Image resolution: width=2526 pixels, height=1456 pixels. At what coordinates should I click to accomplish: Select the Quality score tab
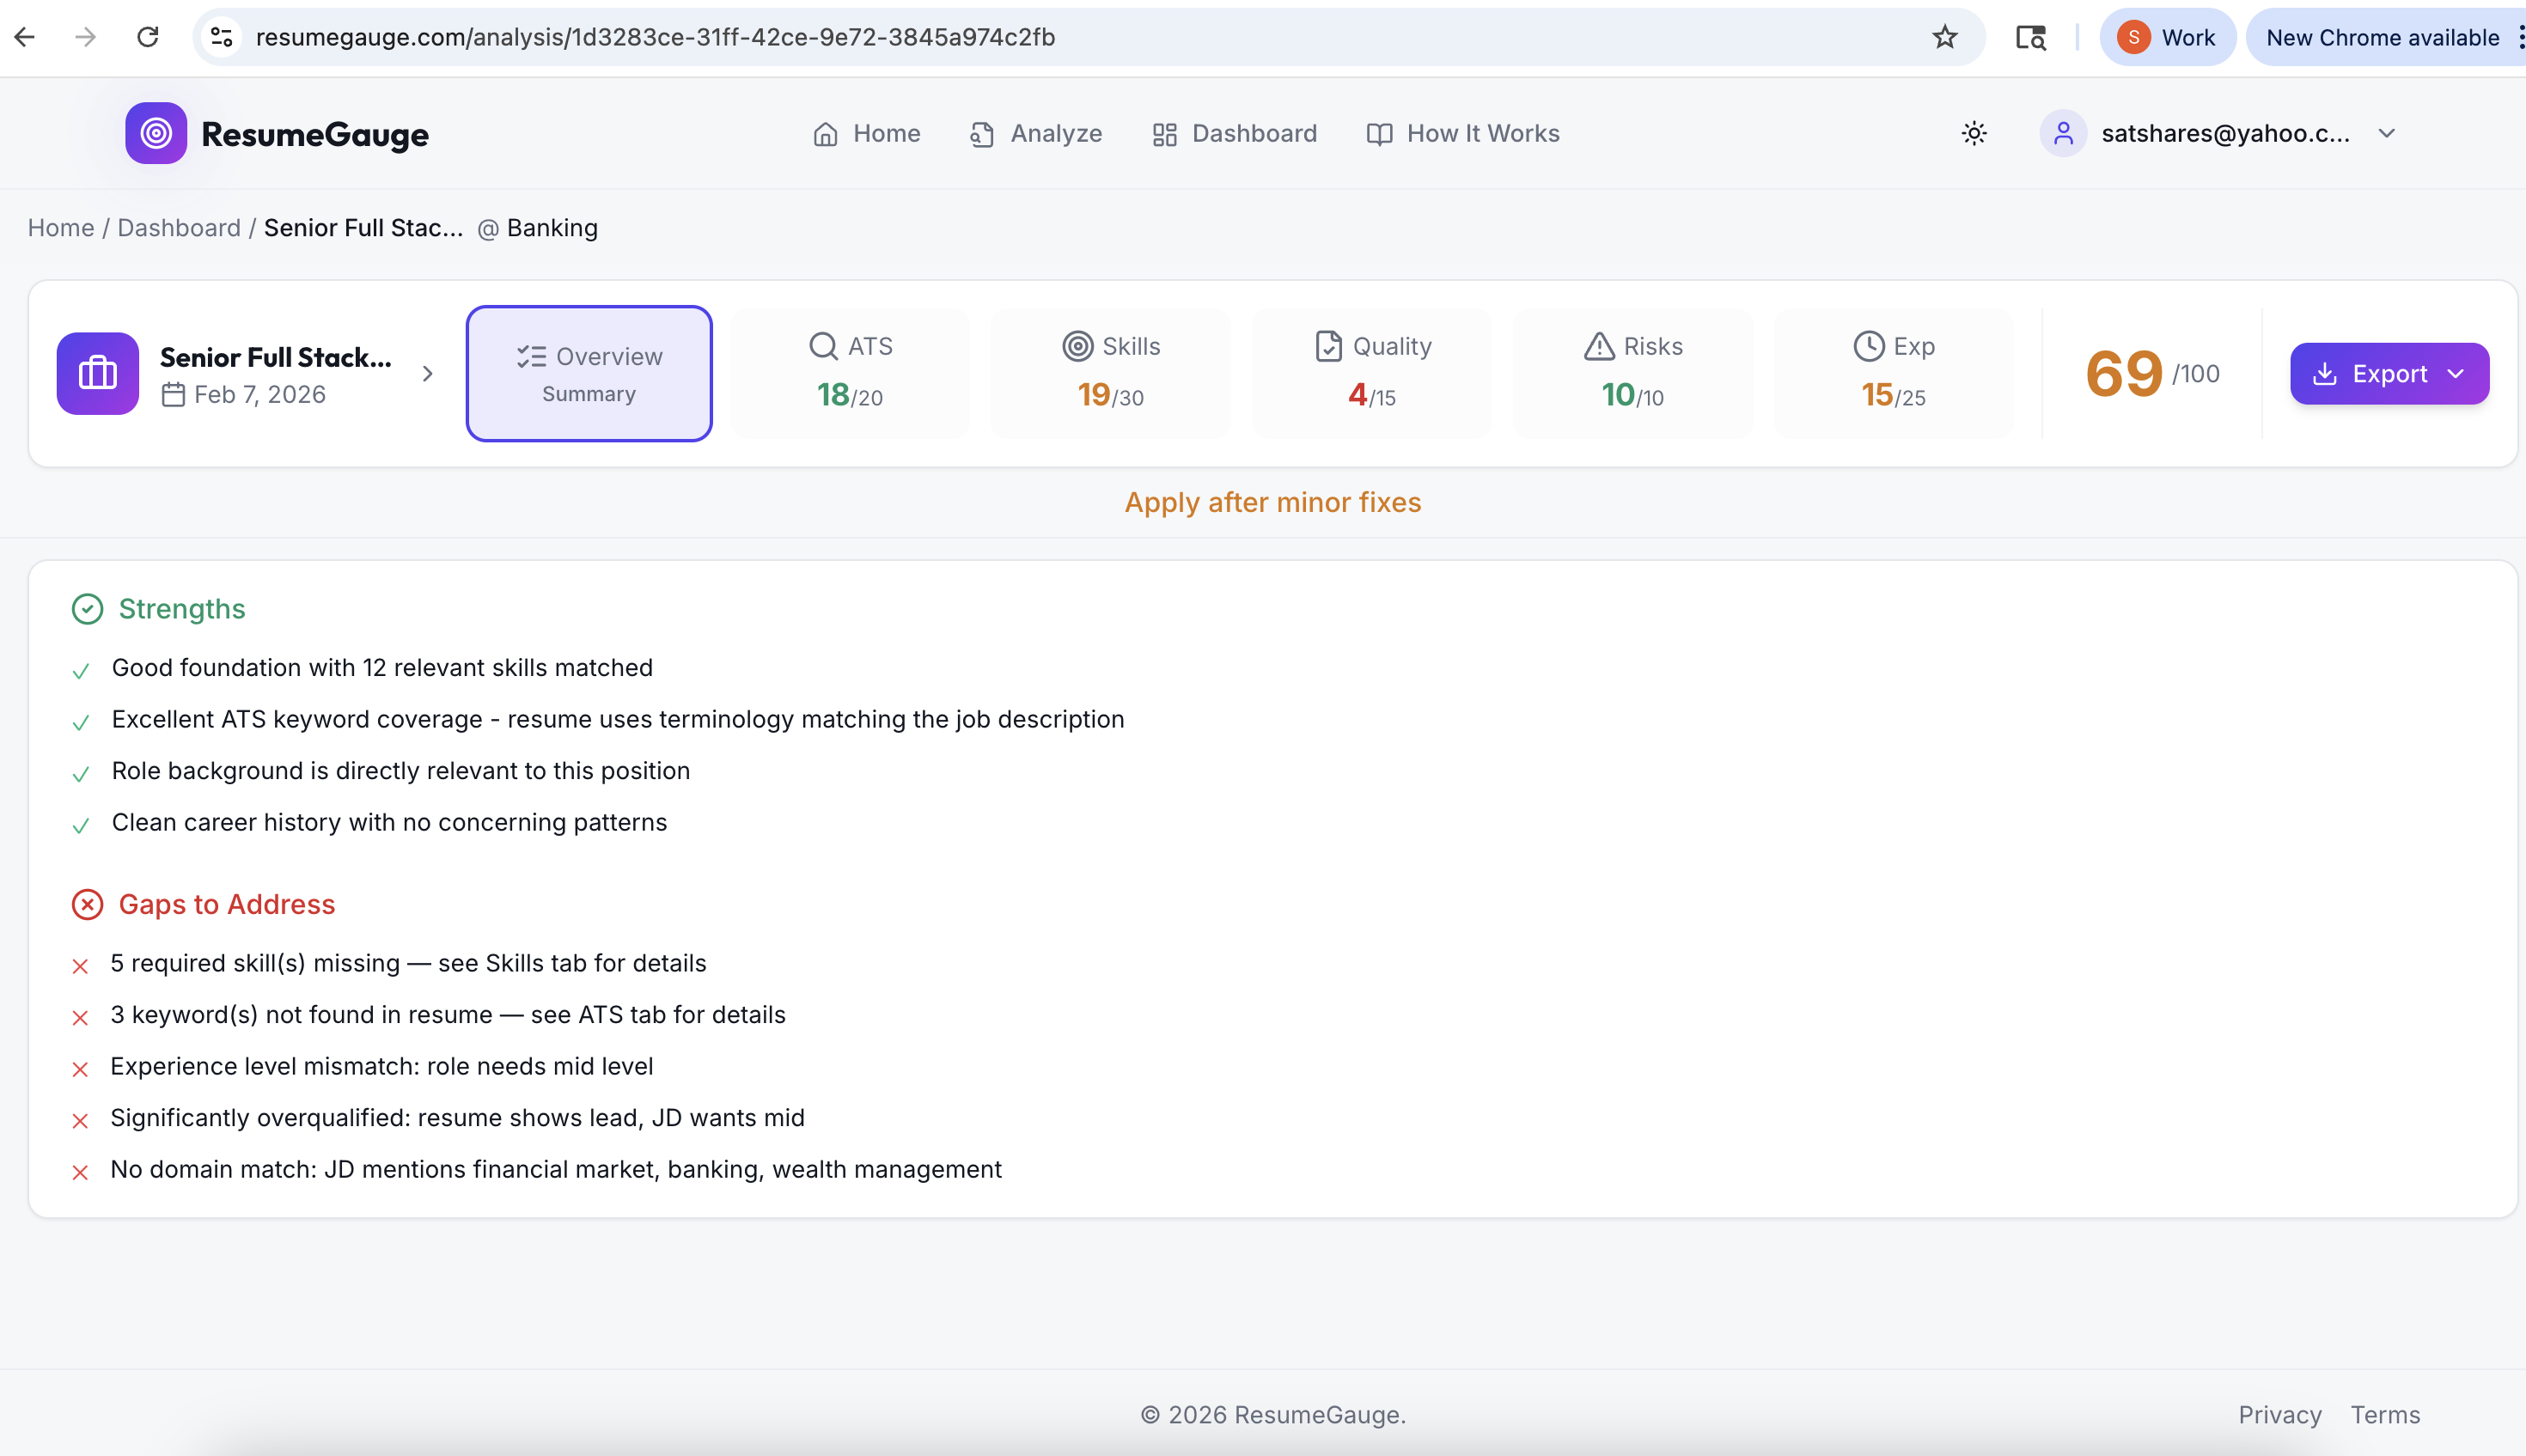point(1371,372)
